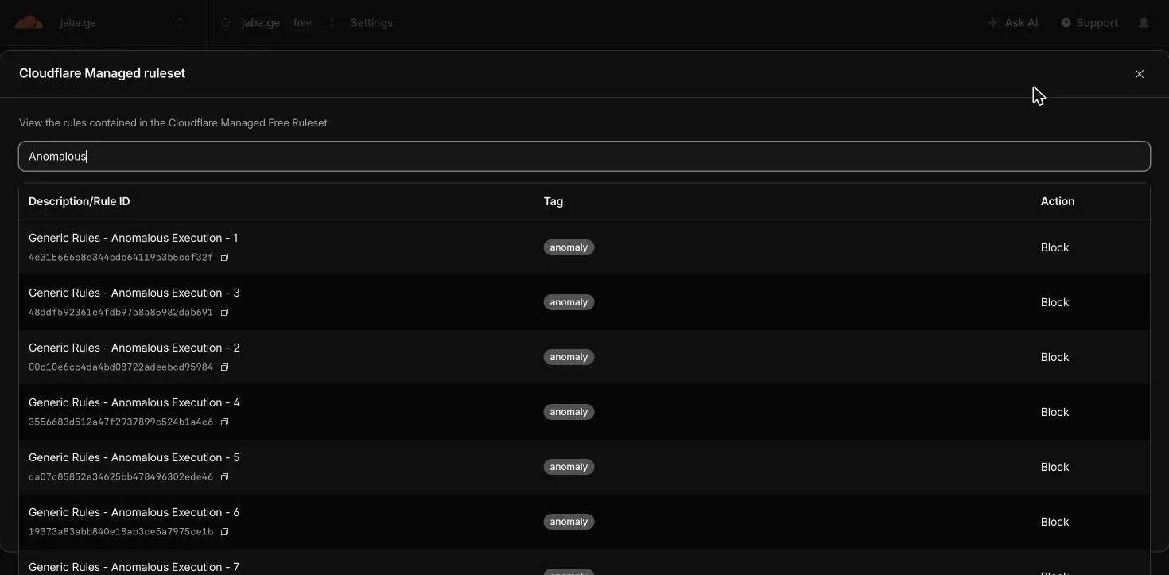Image resolution: width=1169 pixels, height=575 pixels.
Task: Click anomaly tag on Anomalous Execution - 2
Action: [x=569, y=357]
